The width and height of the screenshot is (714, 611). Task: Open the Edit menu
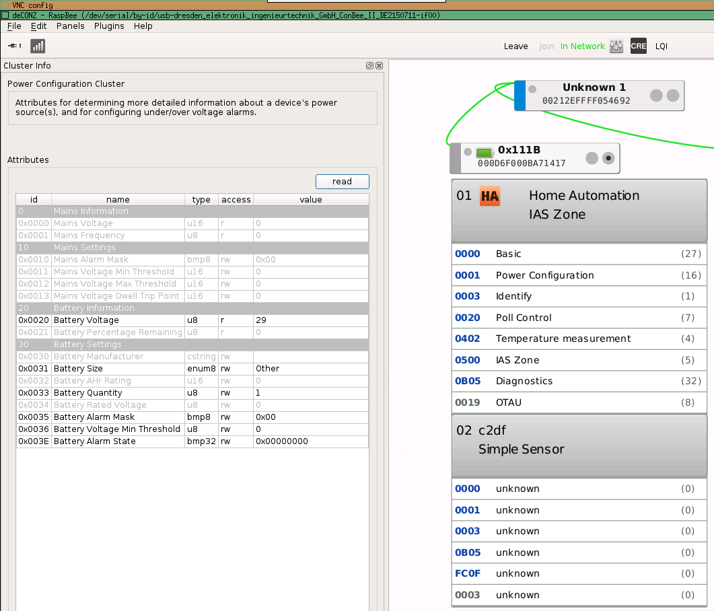tap(39, 26)
